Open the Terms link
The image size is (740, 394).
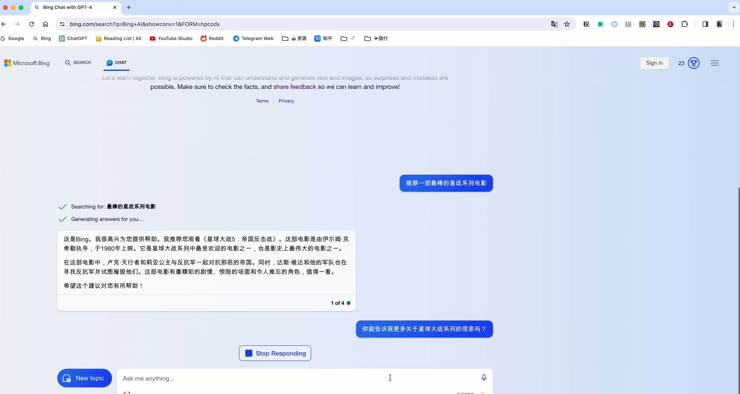click(262, 101)
